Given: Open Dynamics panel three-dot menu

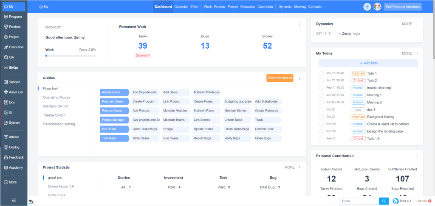Looking at the screenshot, I should coord(417,24).
